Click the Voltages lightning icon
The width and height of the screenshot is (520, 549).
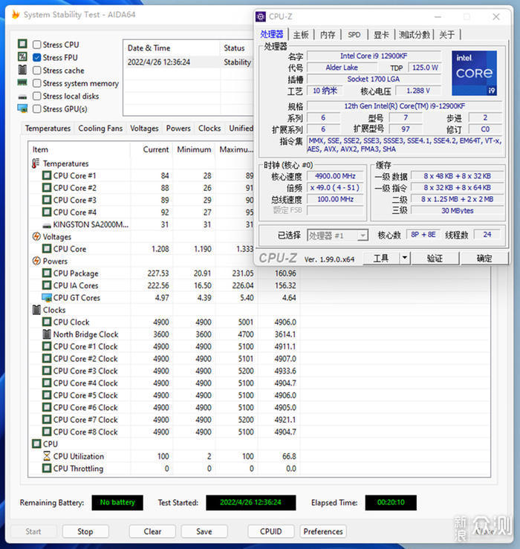click(x=36, y=237)
